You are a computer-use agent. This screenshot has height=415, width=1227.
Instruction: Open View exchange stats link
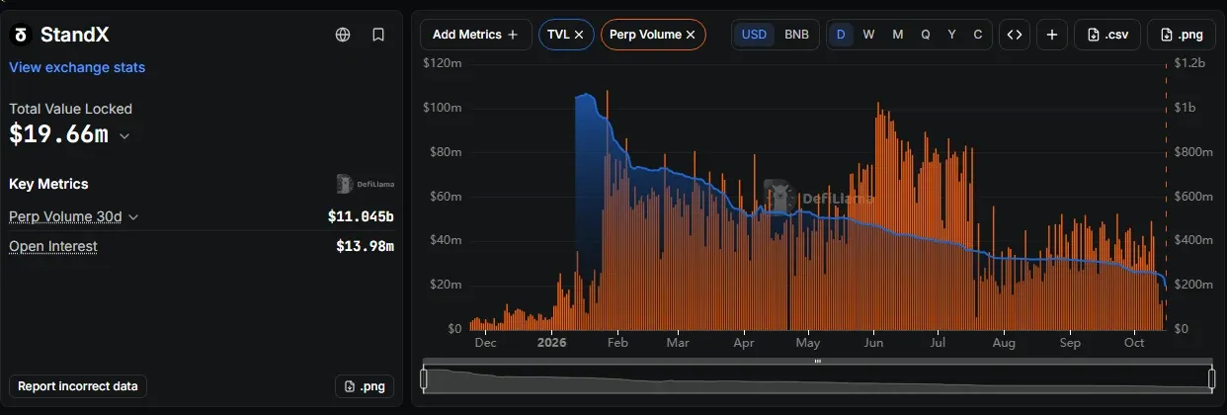[x=77, y=67]
